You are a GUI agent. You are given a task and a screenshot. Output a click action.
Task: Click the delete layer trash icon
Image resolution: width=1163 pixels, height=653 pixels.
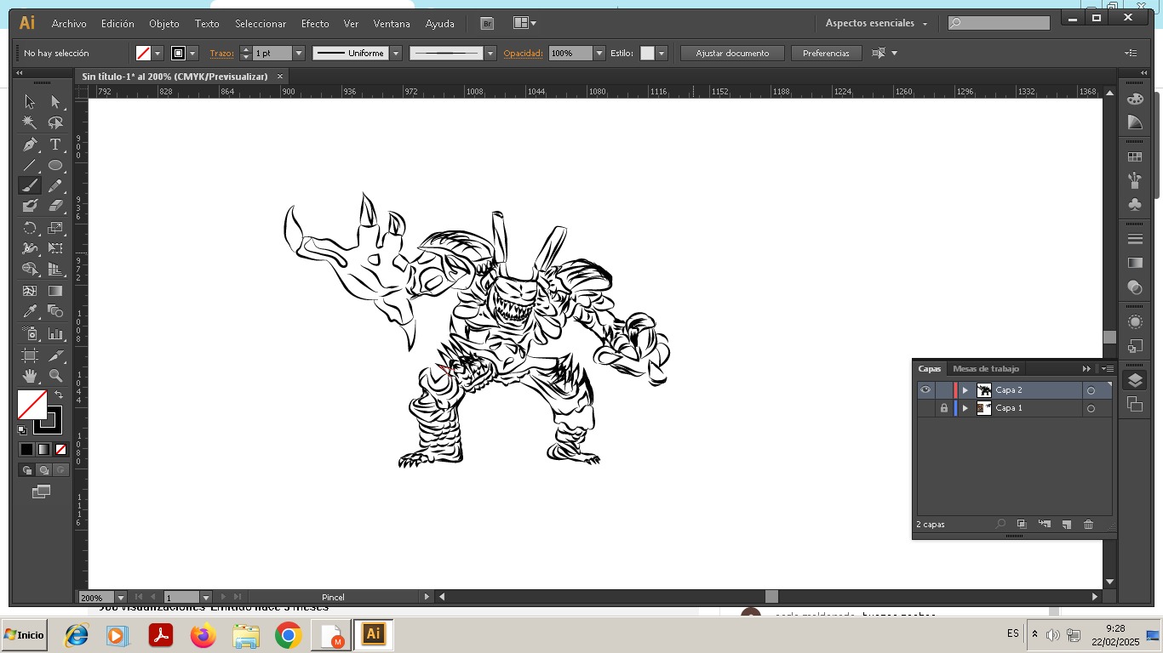coord(1088,525)
